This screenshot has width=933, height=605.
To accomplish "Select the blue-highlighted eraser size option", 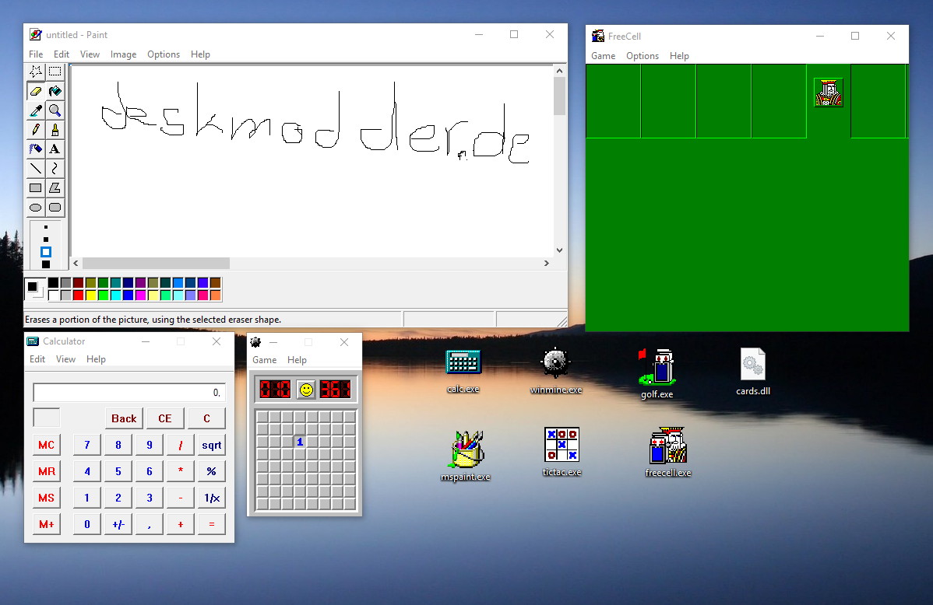I will 46,252.
